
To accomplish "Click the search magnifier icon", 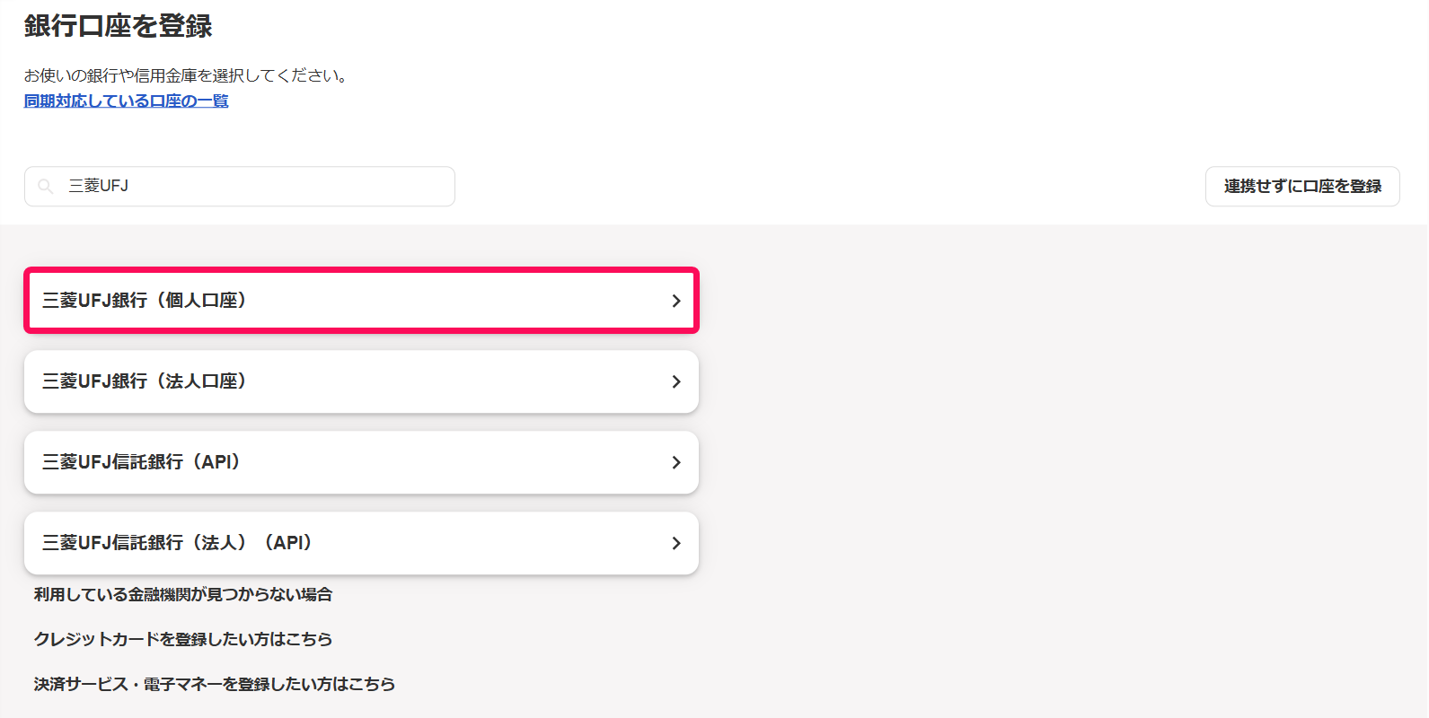I will pyautogui.click(x=45, y=187).
